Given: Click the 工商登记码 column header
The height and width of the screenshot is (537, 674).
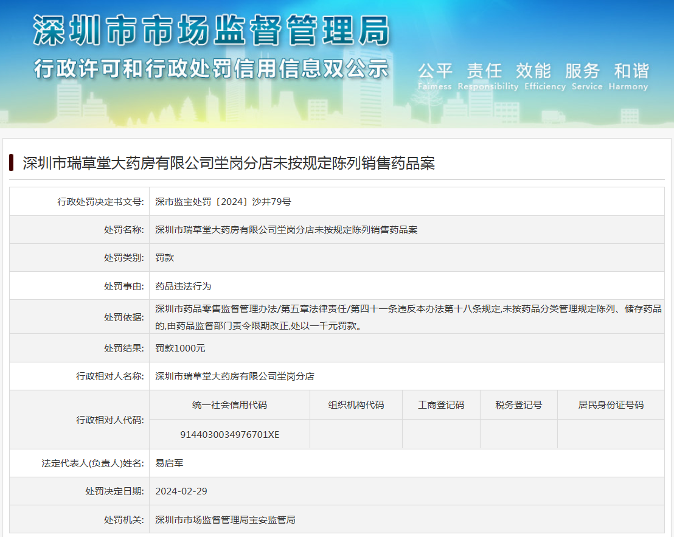Looking at the screenshot, I should pos(441,405).
